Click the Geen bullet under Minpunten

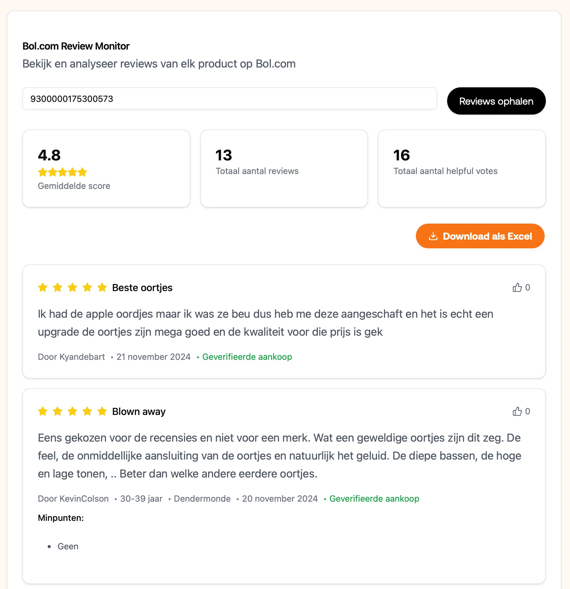pos(68,546)
